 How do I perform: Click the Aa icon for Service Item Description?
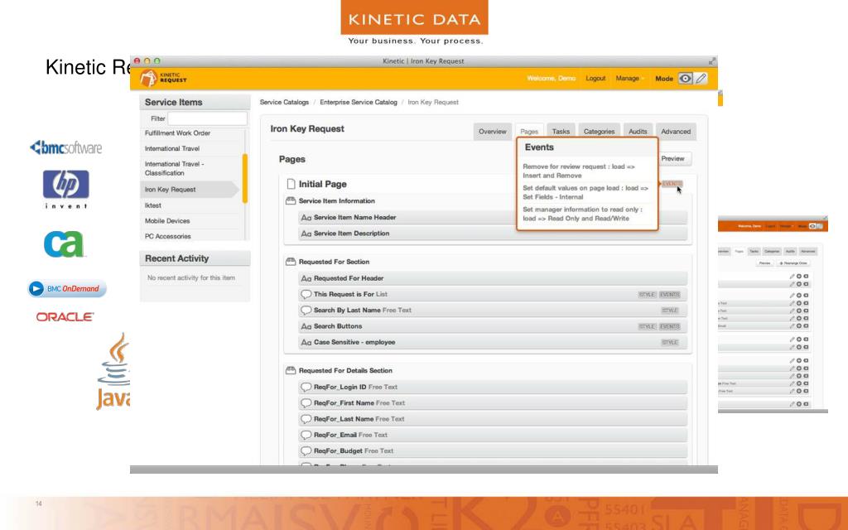[x=306, y=234]
